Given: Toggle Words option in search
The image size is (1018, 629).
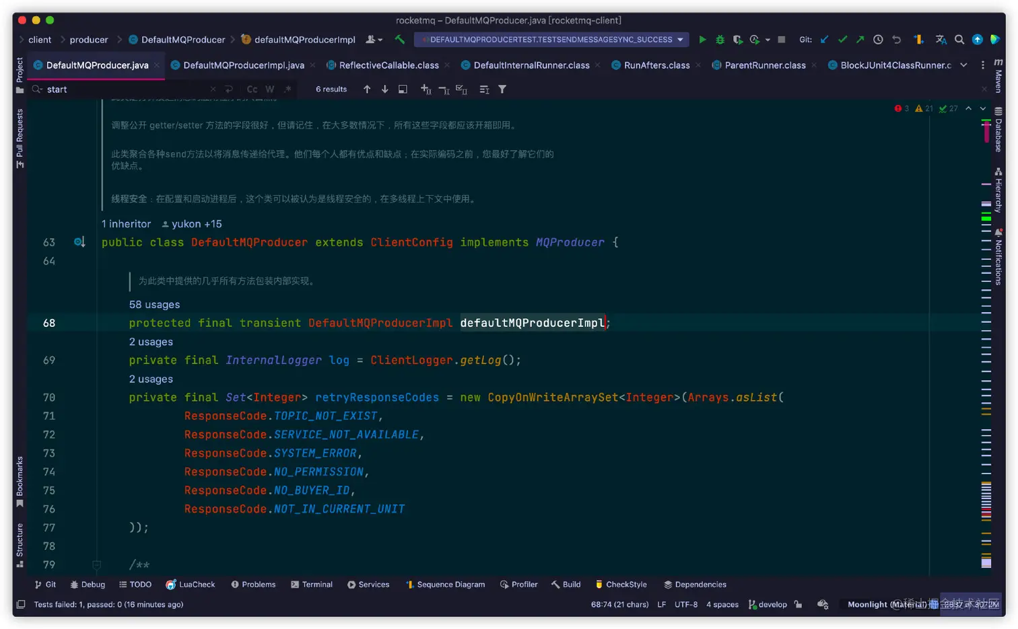Looking at the screenshot, I should point(270,89).
